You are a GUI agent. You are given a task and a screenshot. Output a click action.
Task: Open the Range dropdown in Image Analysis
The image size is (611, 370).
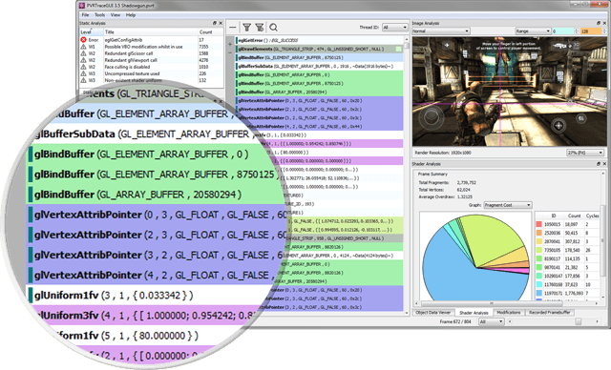[x=533, y=31]
